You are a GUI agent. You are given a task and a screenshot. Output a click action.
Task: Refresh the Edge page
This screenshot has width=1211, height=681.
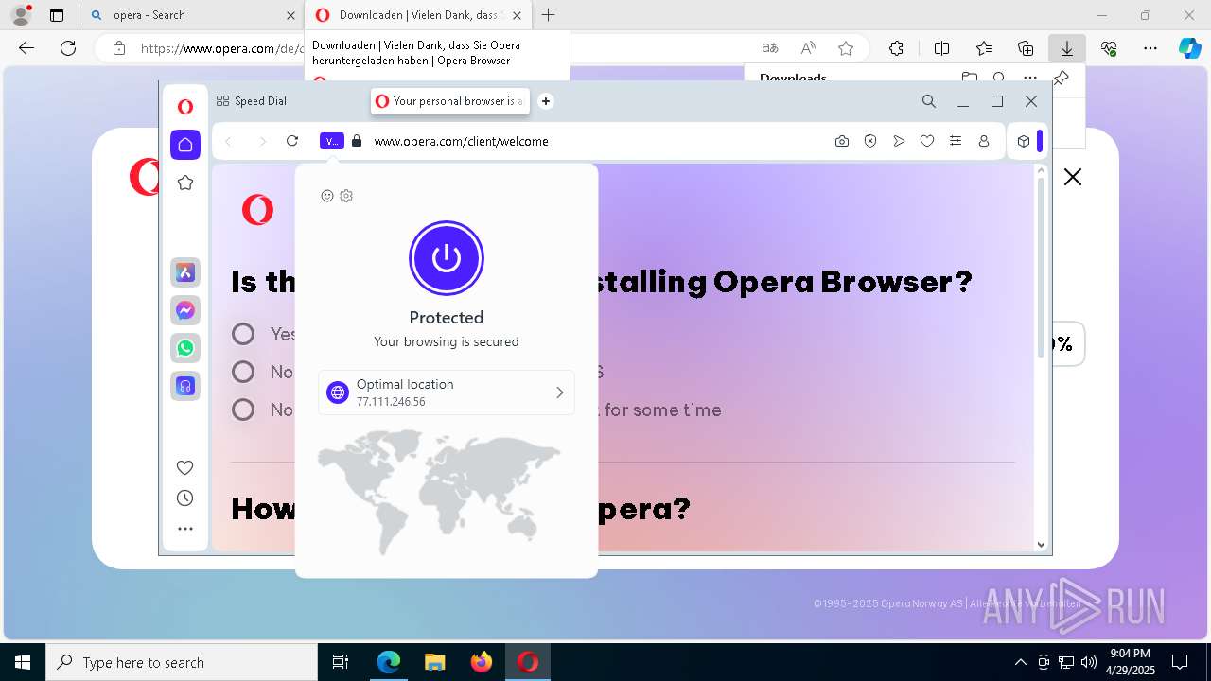[x=68, y=48]
